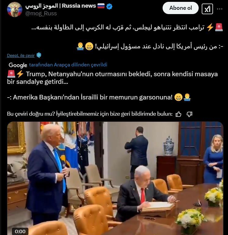The image size is (228, 235).
Task: Open the three-dot more options menu
Action: (x=219, y=9)
